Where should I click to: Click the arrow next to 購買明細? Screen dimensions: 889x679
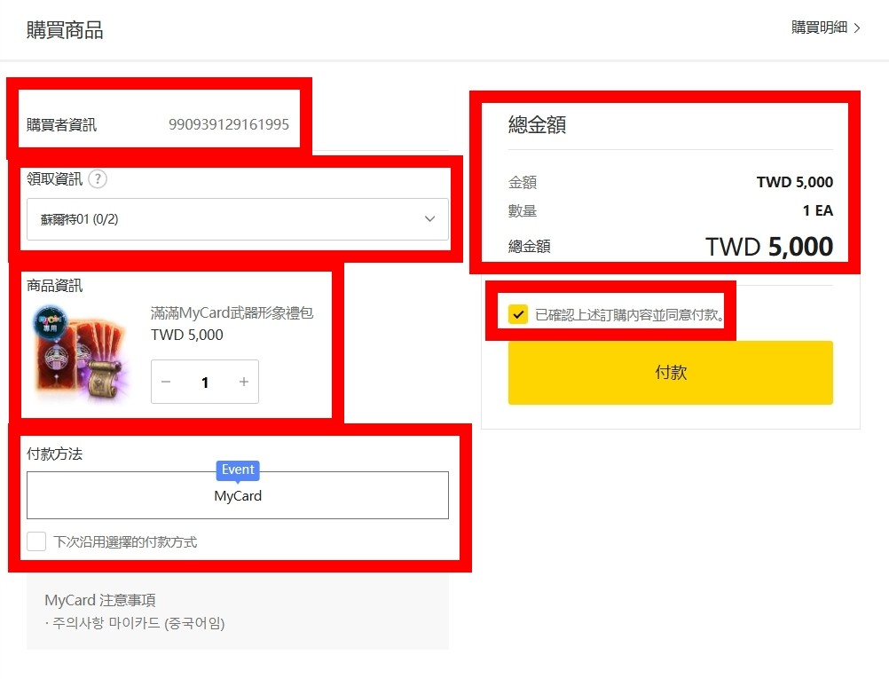tap(857, 28)
